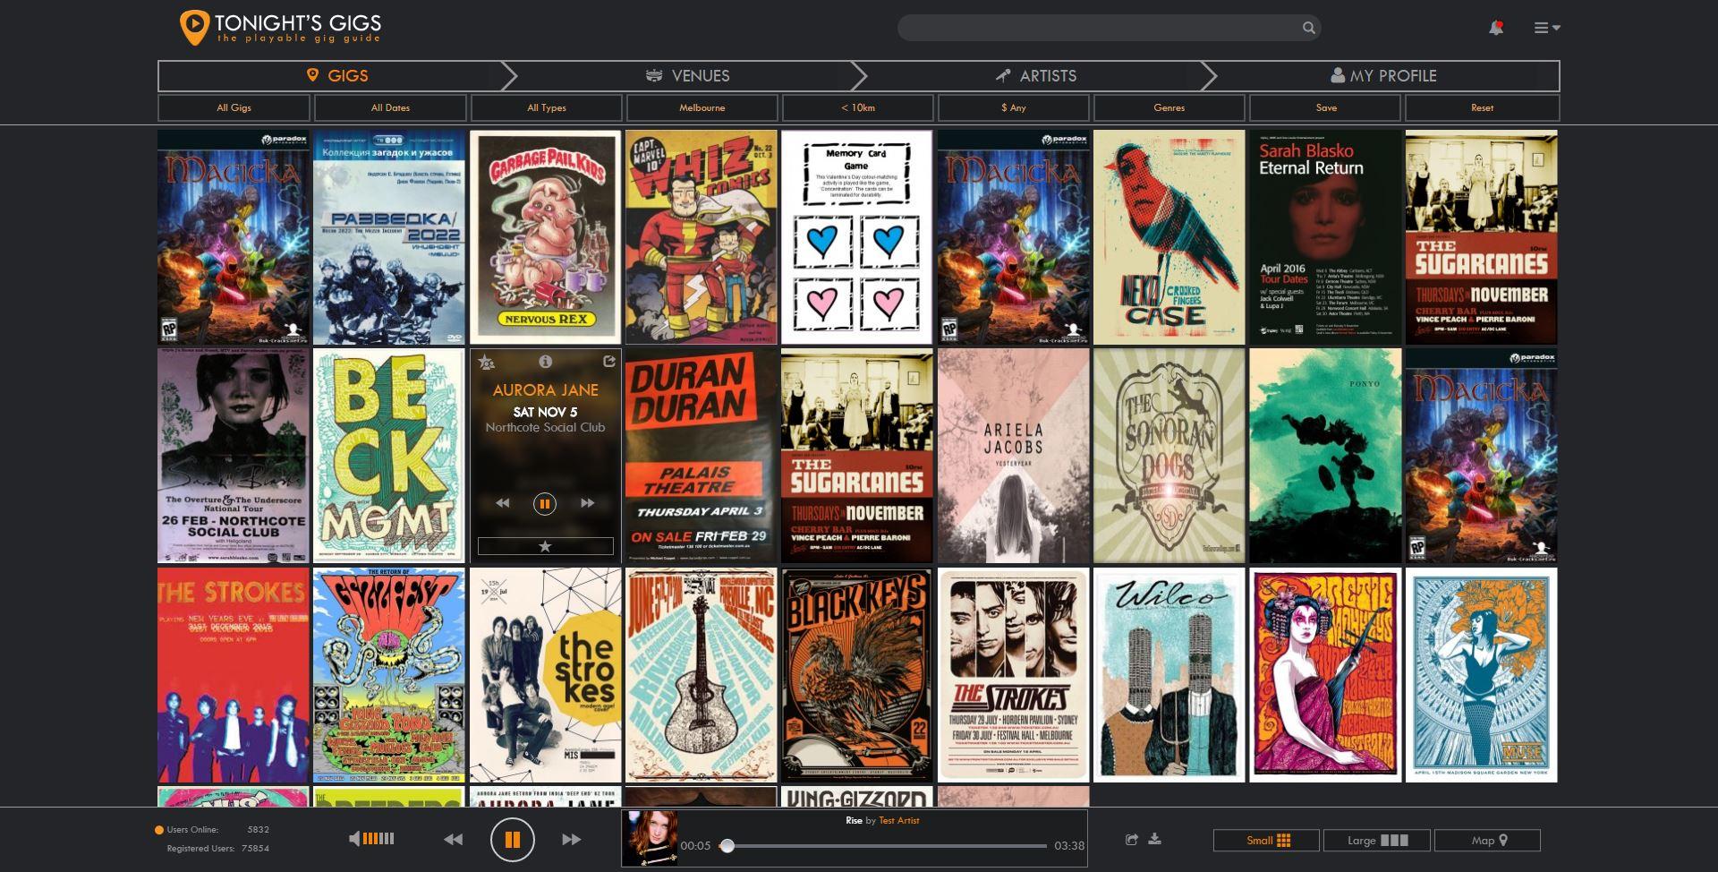The width and height of the screenshot is (1718, 872).
Task: Open the < 10km distance filter
Action: point(857,107)
